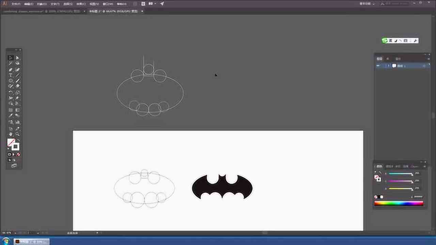Click the cyan color slider
This screenshot has width=436, height=245.
pos(401,174)
